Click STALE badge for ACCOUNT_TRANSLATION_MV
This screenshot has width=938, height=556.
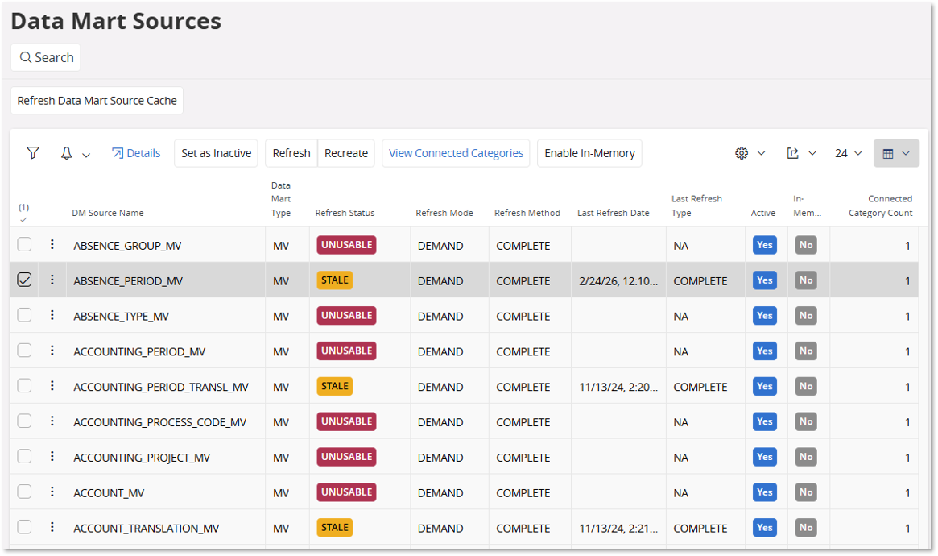pos(334,527)
